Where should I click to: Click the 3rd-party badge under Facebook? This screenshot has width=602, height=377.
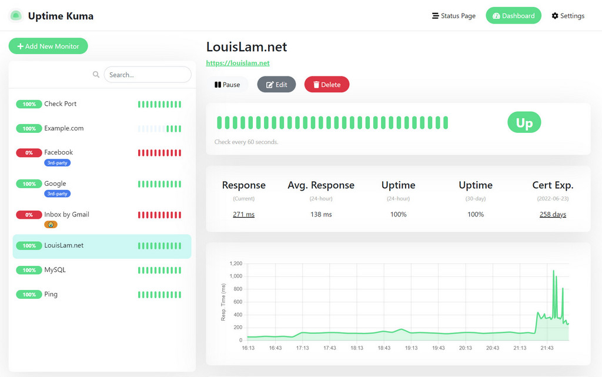(x=57, y=162)
